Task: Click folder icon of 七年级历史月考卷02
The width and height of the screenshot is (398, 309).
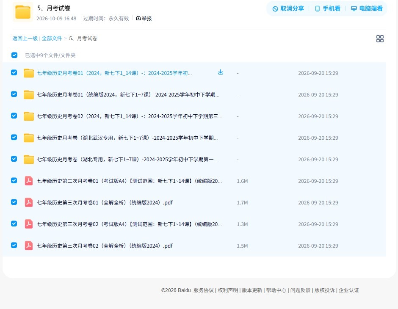Action: click(29, 116)
